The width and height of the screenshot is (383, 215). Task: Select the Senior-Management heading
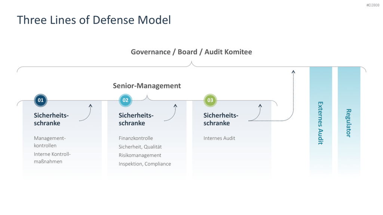(147, 86)
